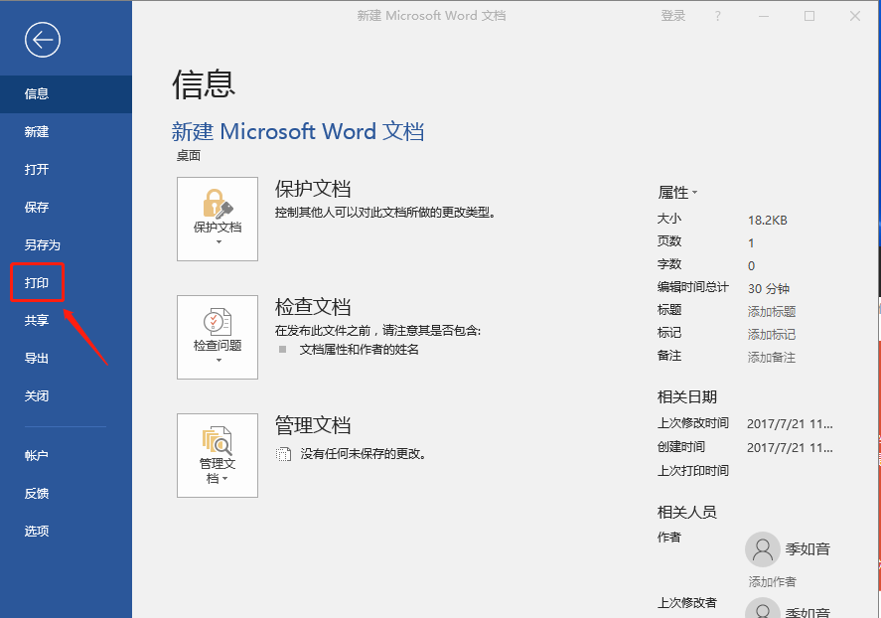This screenshot has height=618, width=881.
Task: Click the 添加标题 title field
Action: coord(772,311)
